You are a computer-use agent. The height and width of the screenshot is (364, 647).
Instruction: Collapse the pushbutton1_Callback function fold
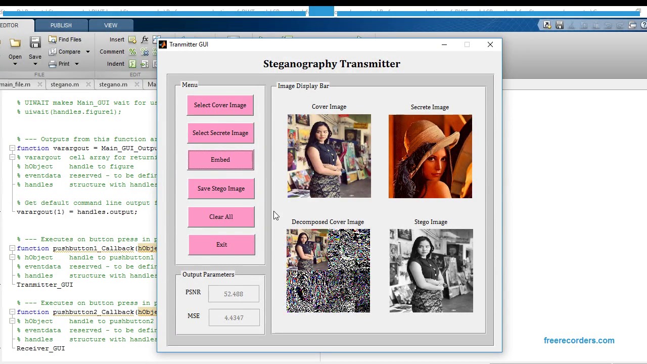(x=12, y=248)
